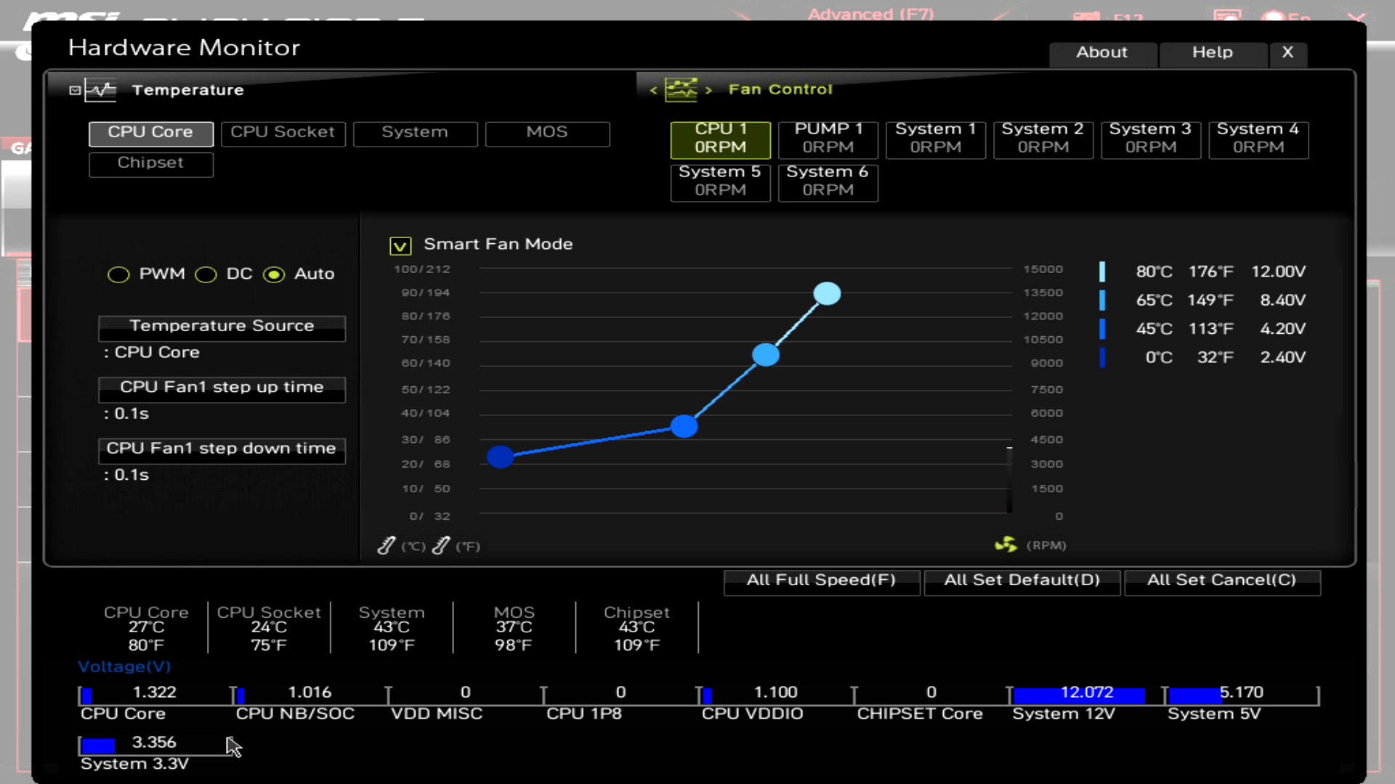The width and height of the screenshot is (1395, 784).
Task: Select the PWM radio button
Action: (118, 274)
